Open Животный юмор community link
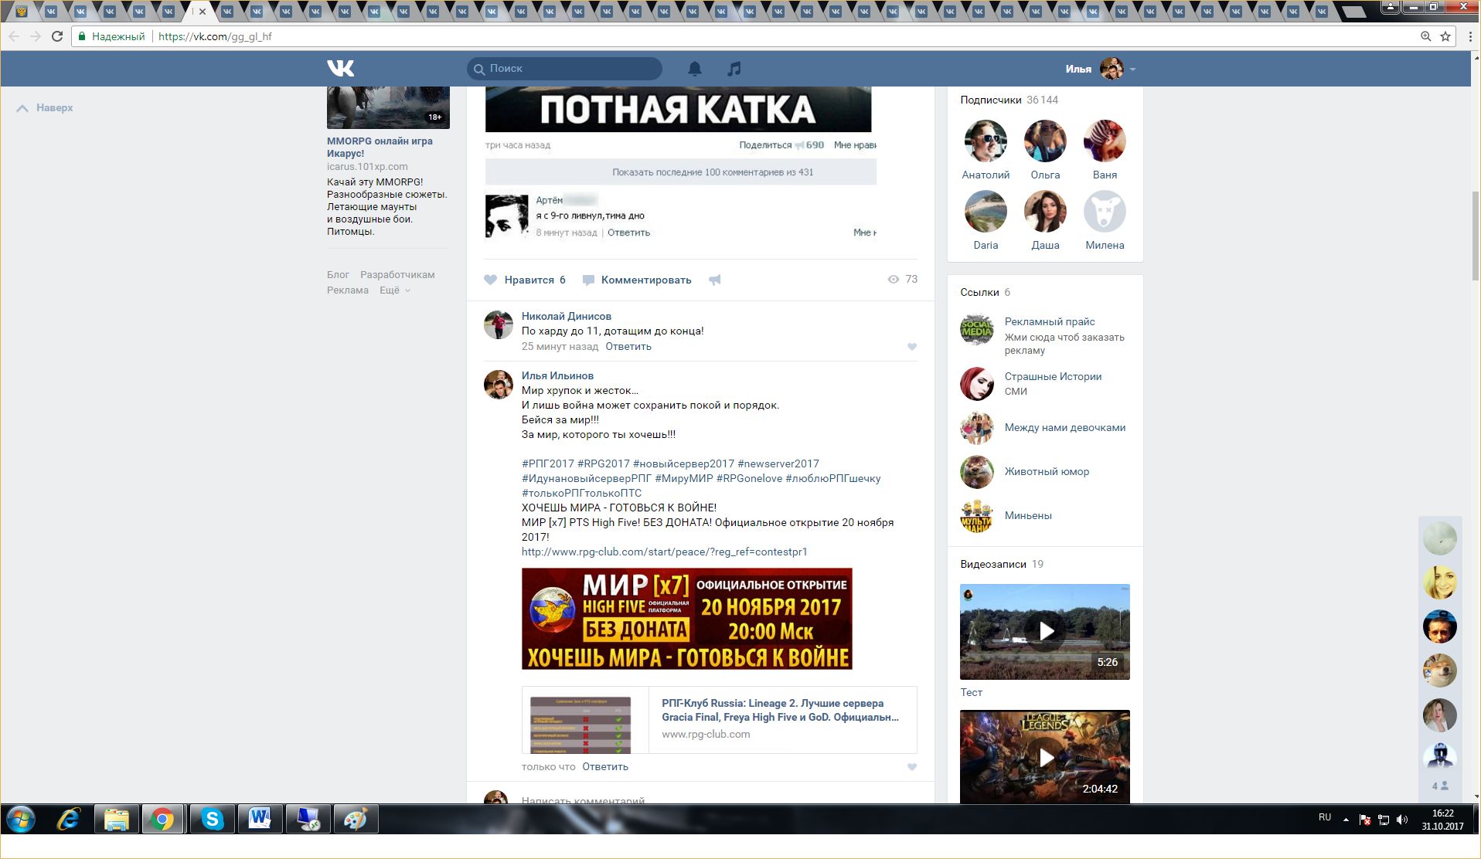Image resolution: width=1481 pixels, height=859 pixels. [1047, 471]
